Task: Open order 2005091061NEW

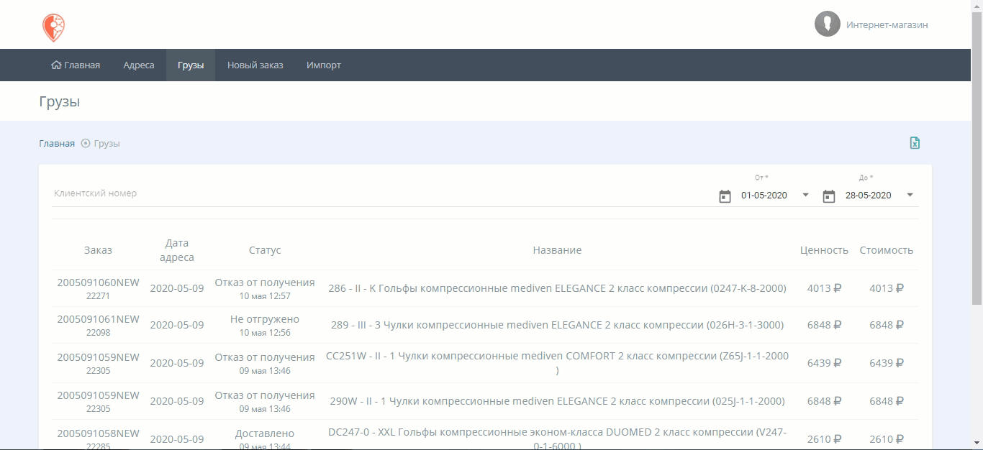Action: click(x=98, y=319)
